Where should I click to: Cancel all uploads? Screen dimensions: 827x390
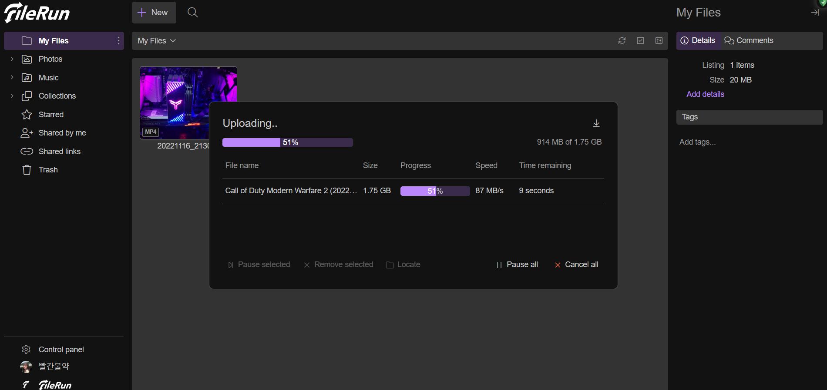(x=576, y=264)
